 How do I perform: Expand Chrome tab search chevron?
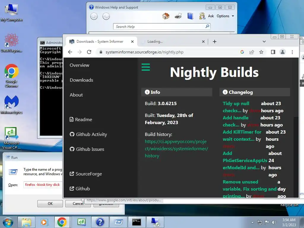[x=264, y=42]
